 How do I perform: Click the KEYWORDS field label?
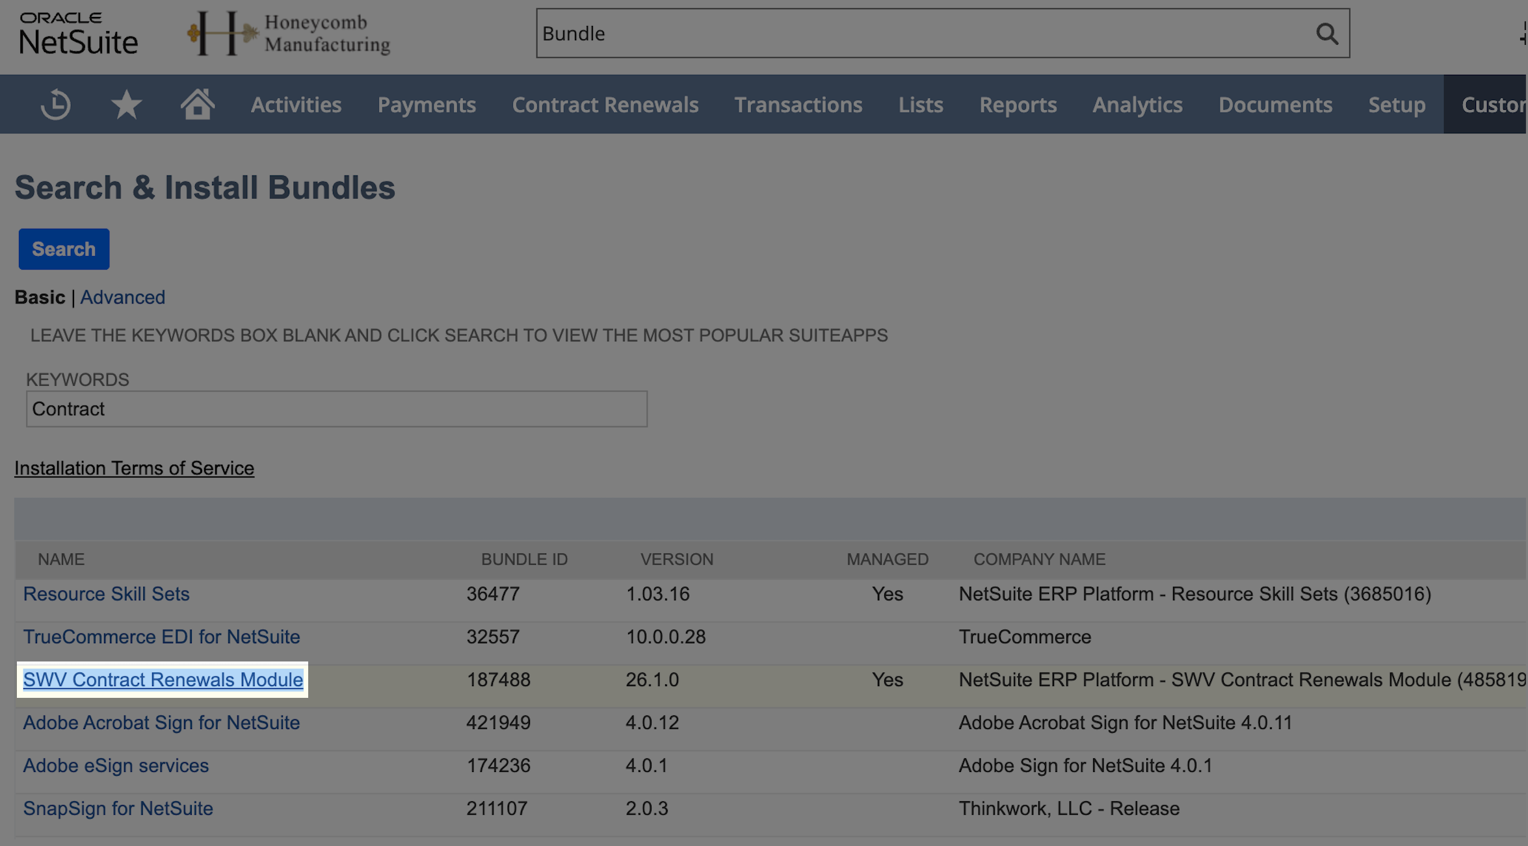coord(77,379)
